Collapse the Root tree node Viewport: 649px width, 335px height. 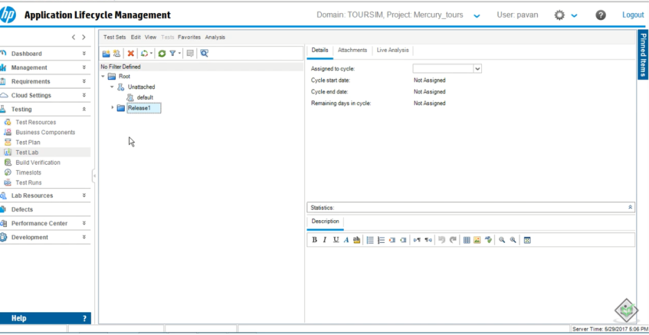[103, 76]
